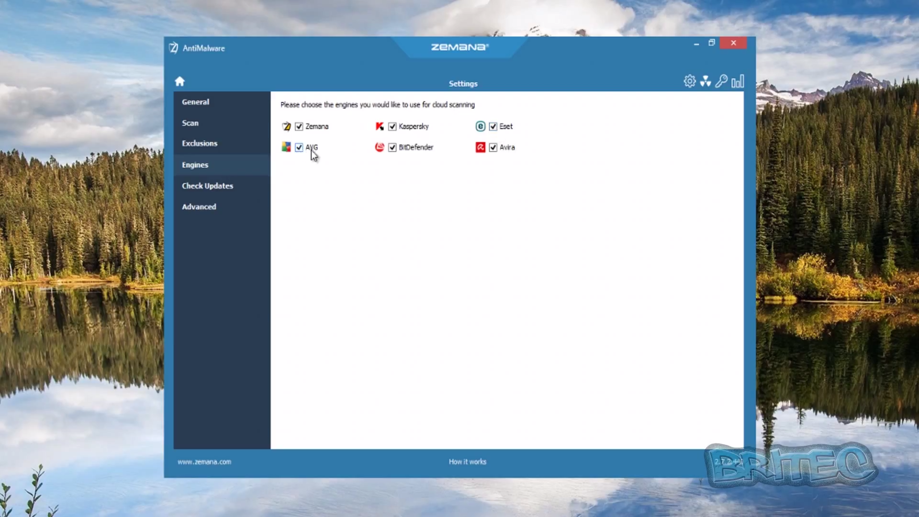The image size is (919, 517).
Task: Click the Avira engine logo
Action: (480, 147)
